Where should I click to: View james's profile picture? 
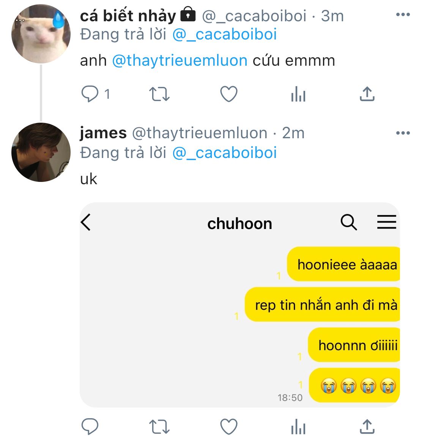pos(41,152)
